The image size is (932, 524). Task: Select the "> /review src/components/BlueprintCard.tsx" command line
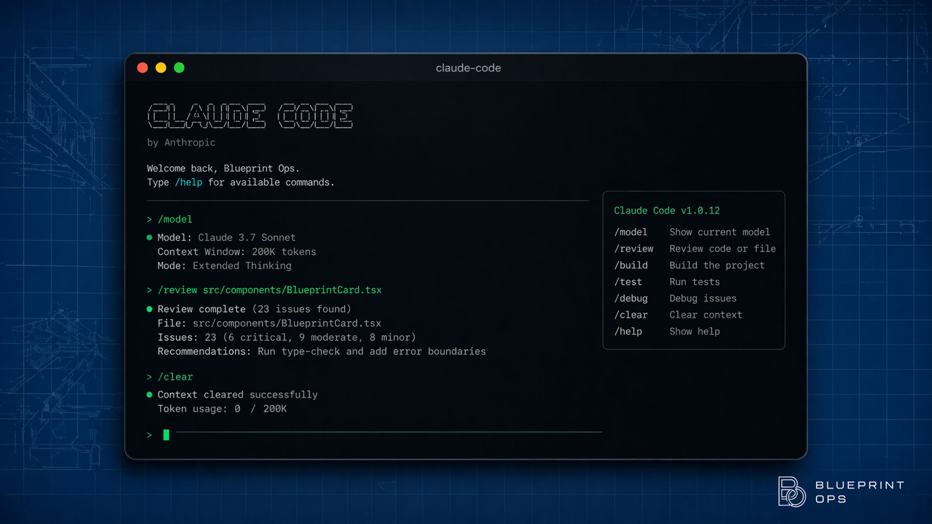(x=264, y=290)
